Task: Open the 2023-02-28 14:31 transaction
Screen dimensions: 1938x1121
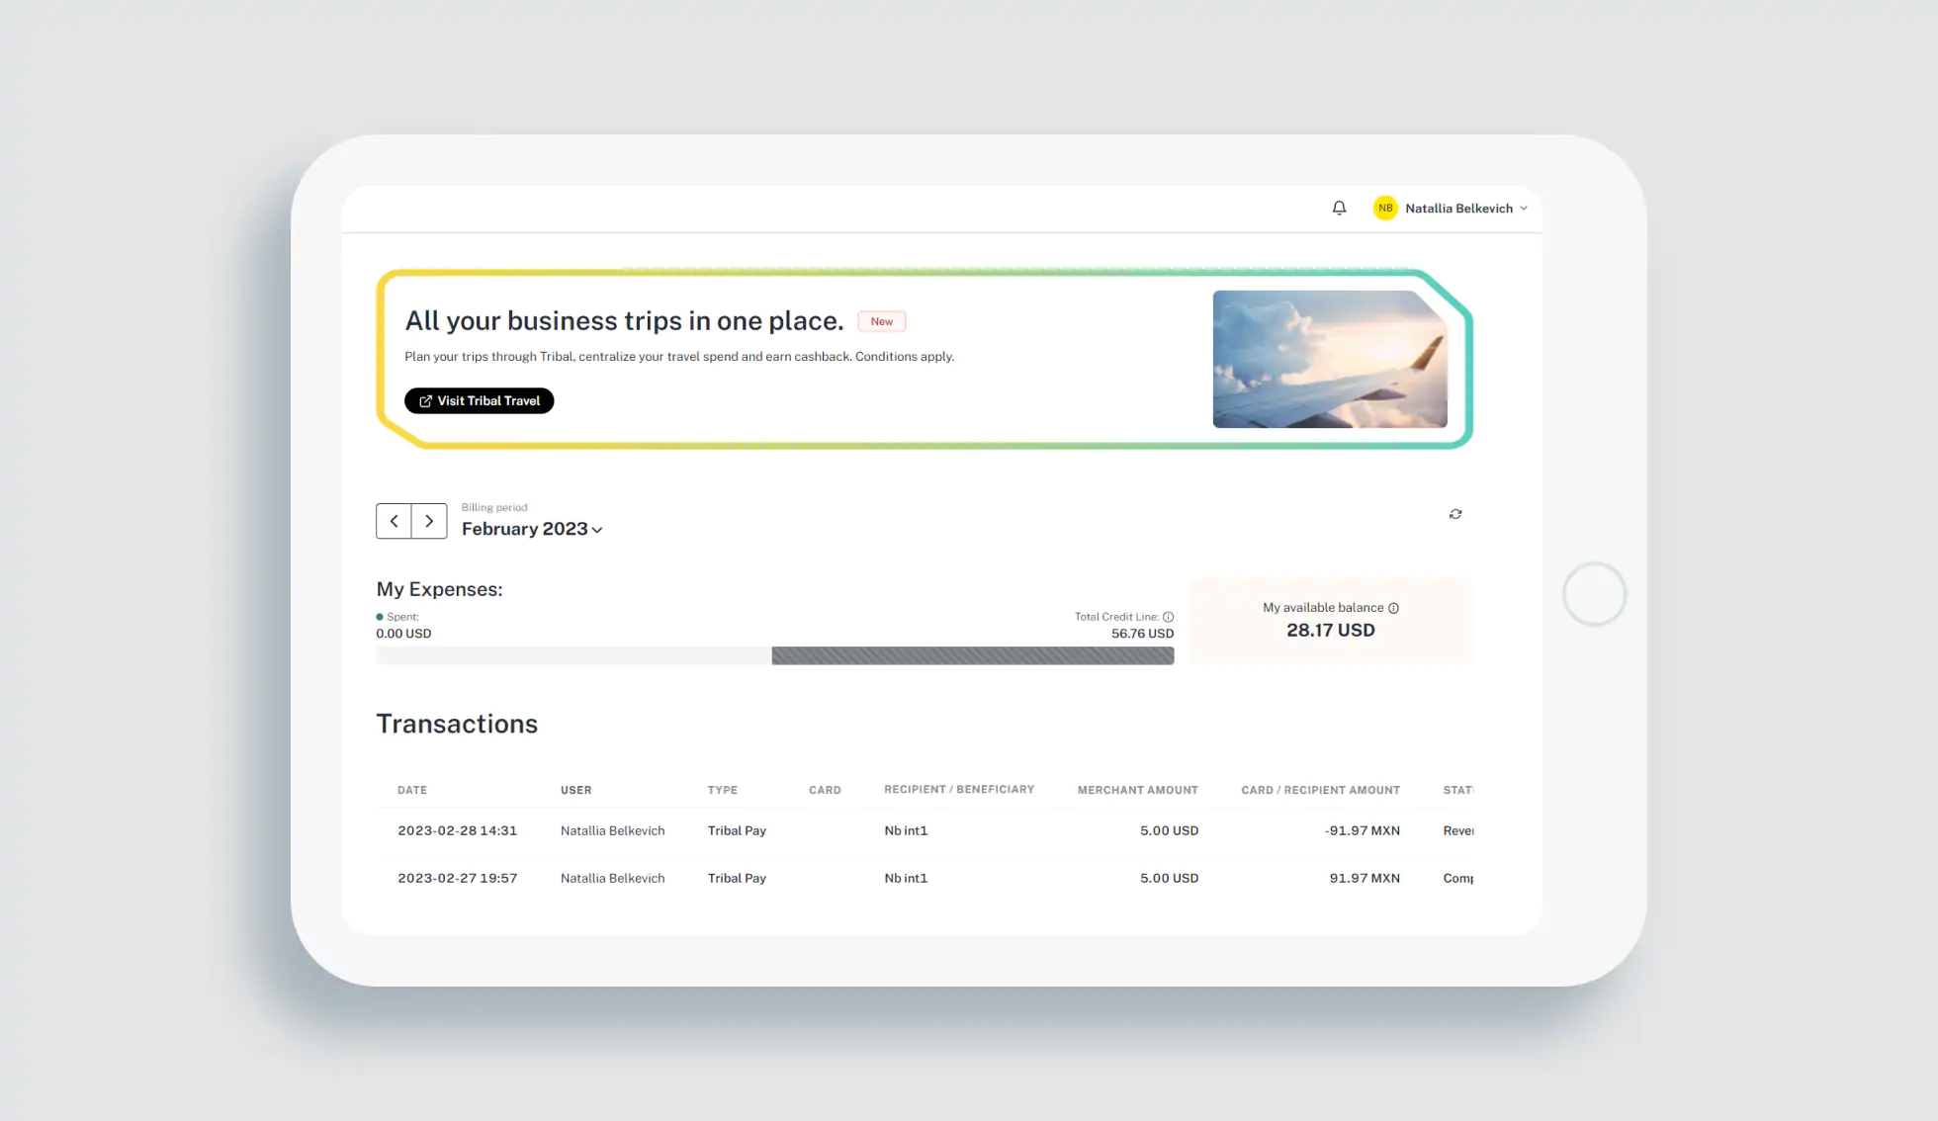Action: (925, 831)
